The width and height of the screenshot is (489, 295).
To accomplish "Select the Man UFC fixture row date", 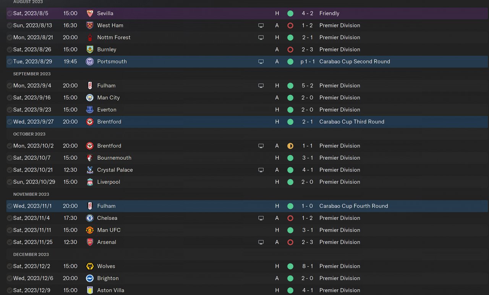I will click(32, 230).
